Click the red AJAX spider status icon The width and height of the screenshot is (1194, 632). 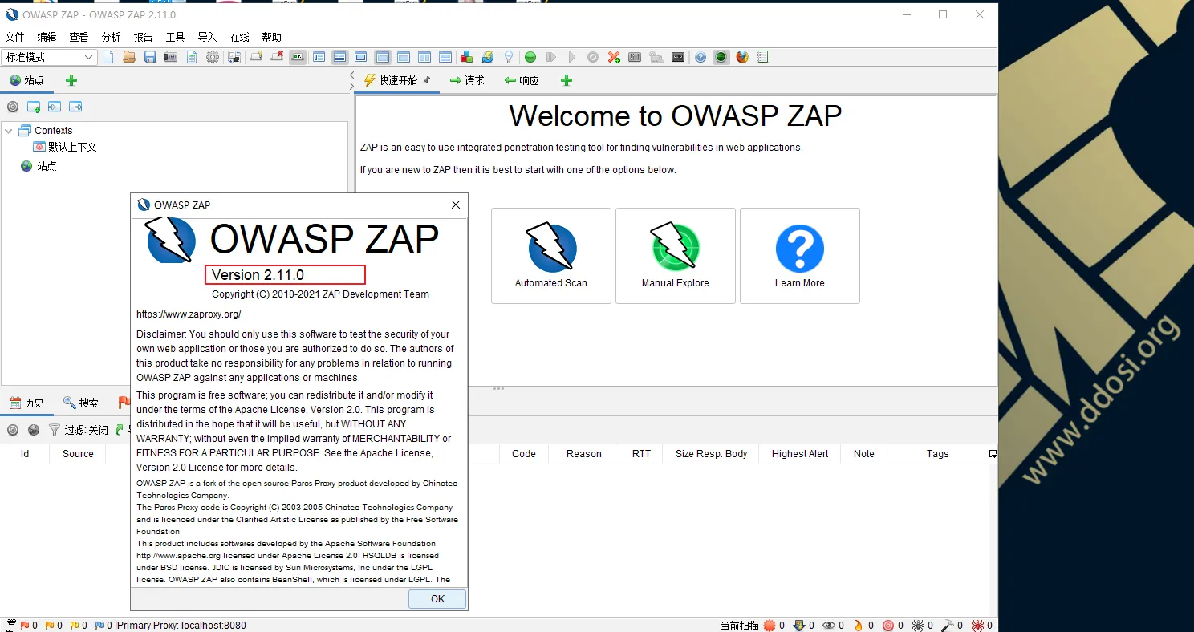[x=977, y=626]
